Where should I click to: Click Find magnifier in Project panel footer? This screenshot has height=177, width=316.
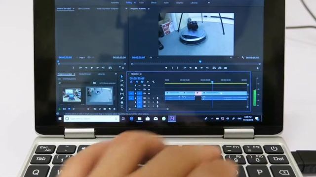click(x=100, y=109)
